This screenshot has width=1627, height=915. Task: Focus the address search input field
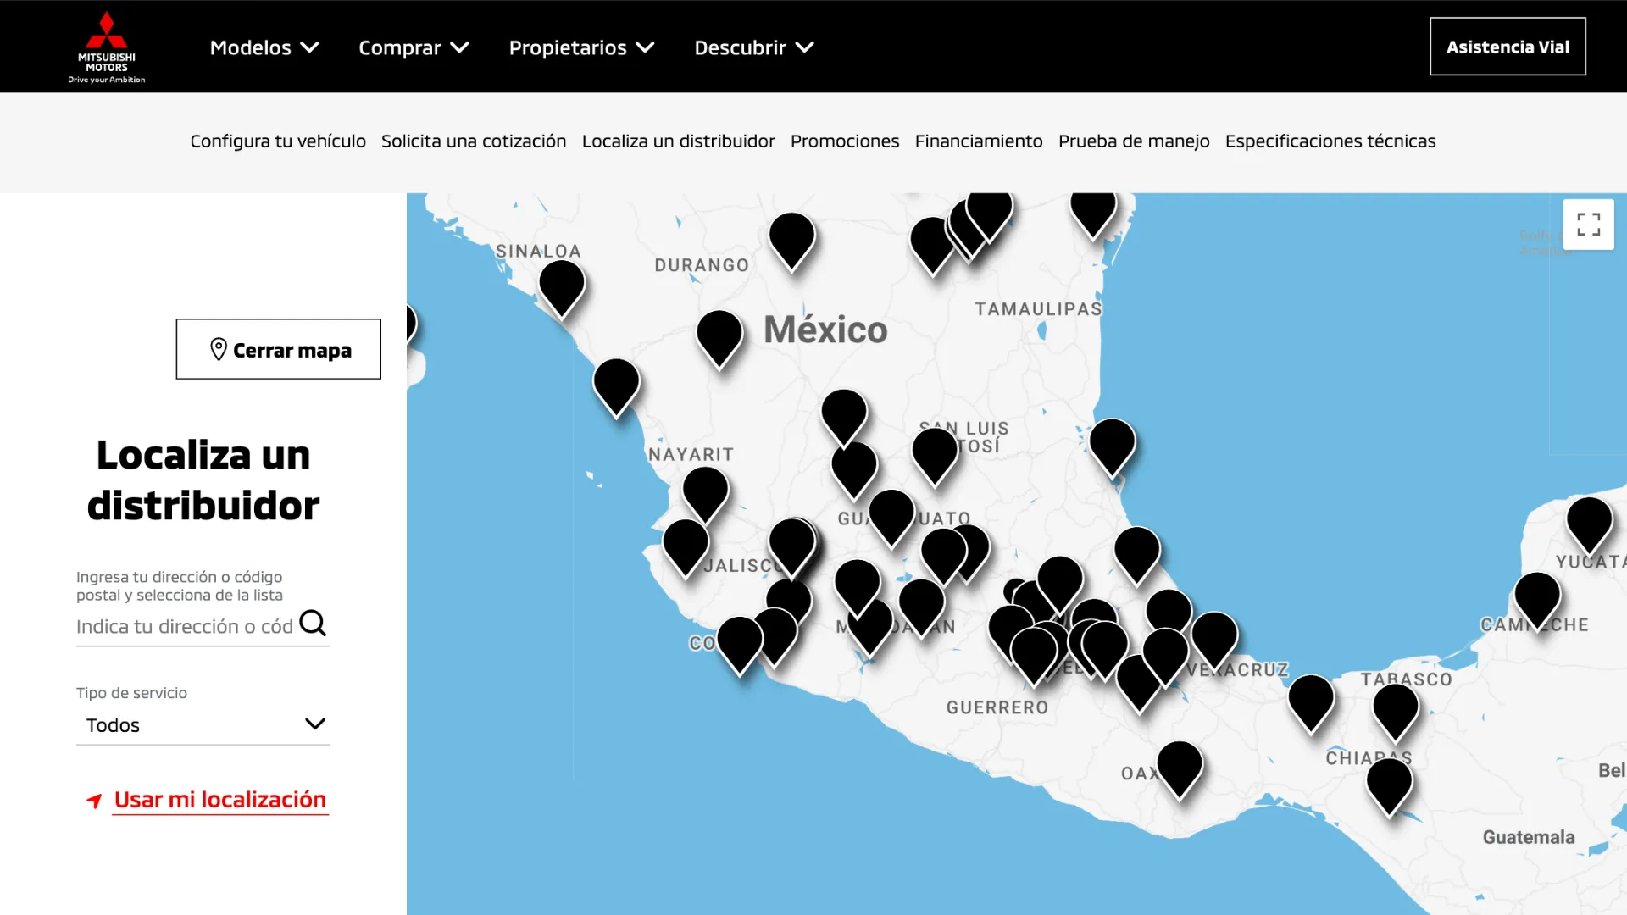184,627
